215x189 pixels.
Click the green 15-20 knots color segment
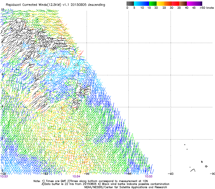pos(153,3)
